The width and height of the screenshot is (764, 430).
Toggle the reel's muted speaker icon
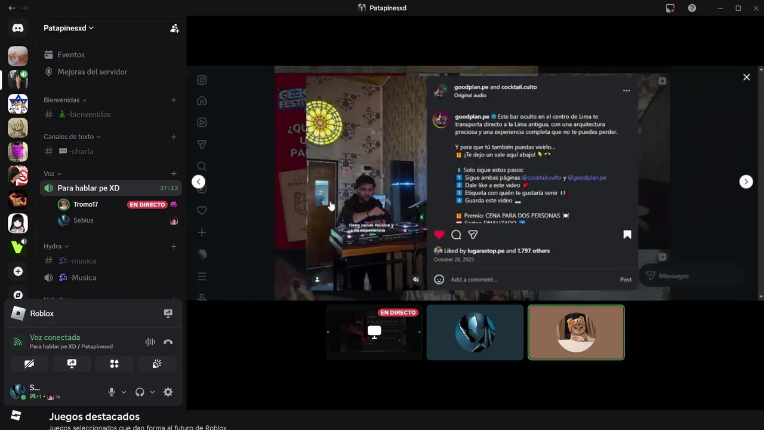(416, 279)
